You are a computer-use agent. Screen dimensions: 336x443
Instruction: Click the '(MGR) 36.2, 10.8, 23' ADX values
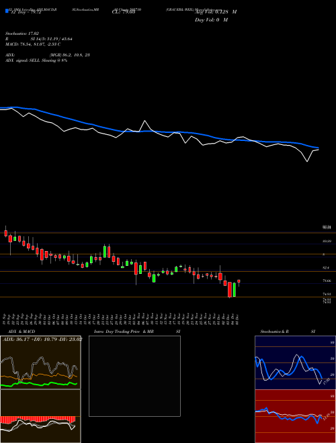pos(70,55)
